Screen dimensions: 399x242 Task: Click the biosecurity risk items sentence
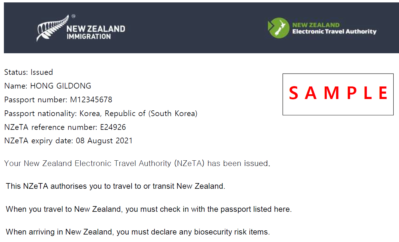coord(138,232)
